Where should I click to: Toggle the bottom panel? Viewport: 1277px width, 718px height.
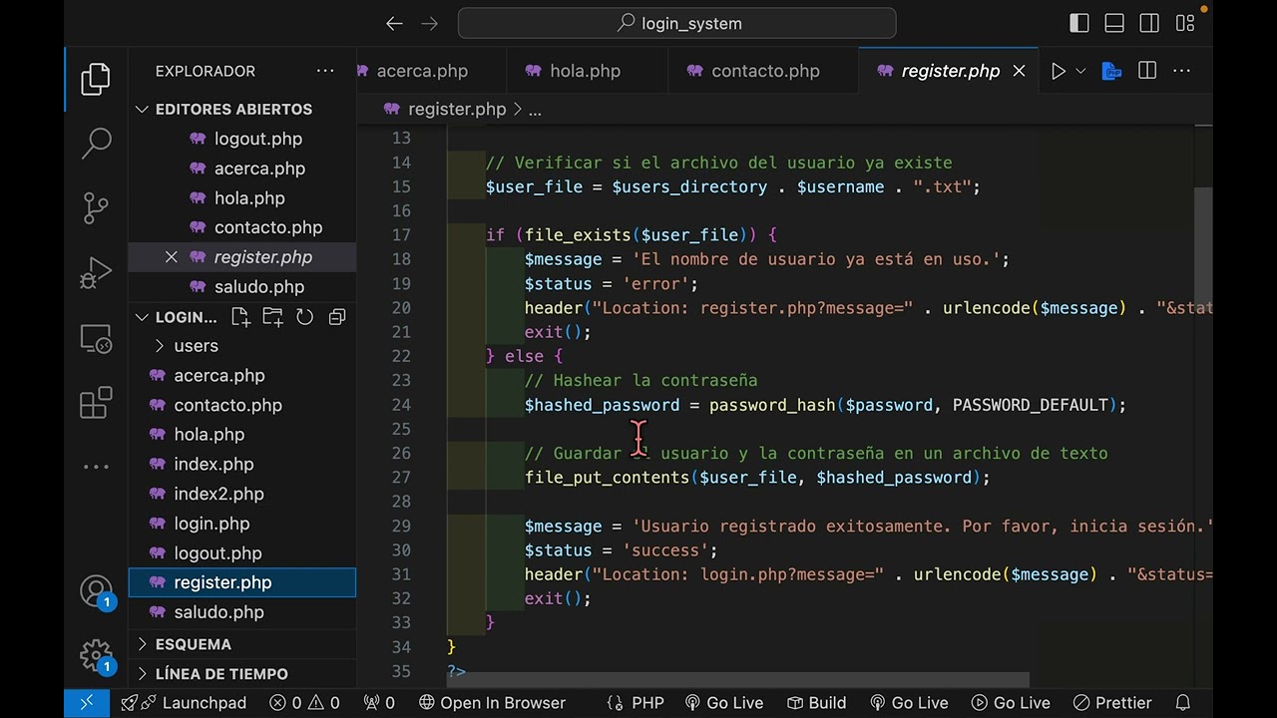[1114, 23]
